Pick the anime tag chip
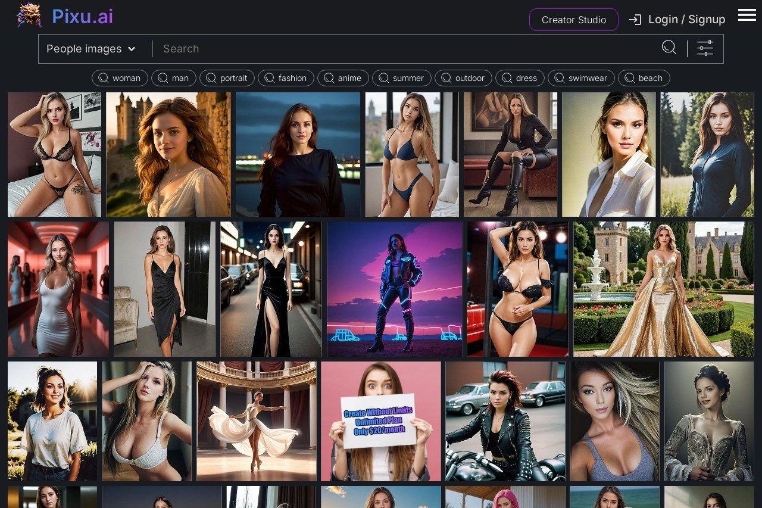The height and width of the screenshot is (508, 762). (343, 78)
